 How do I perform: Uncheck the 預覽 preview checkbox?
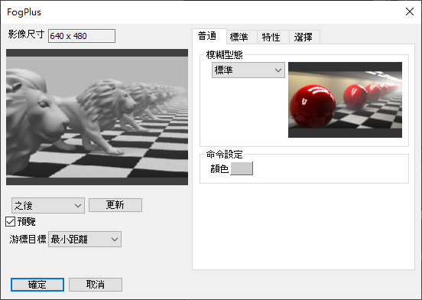(10, 222)
